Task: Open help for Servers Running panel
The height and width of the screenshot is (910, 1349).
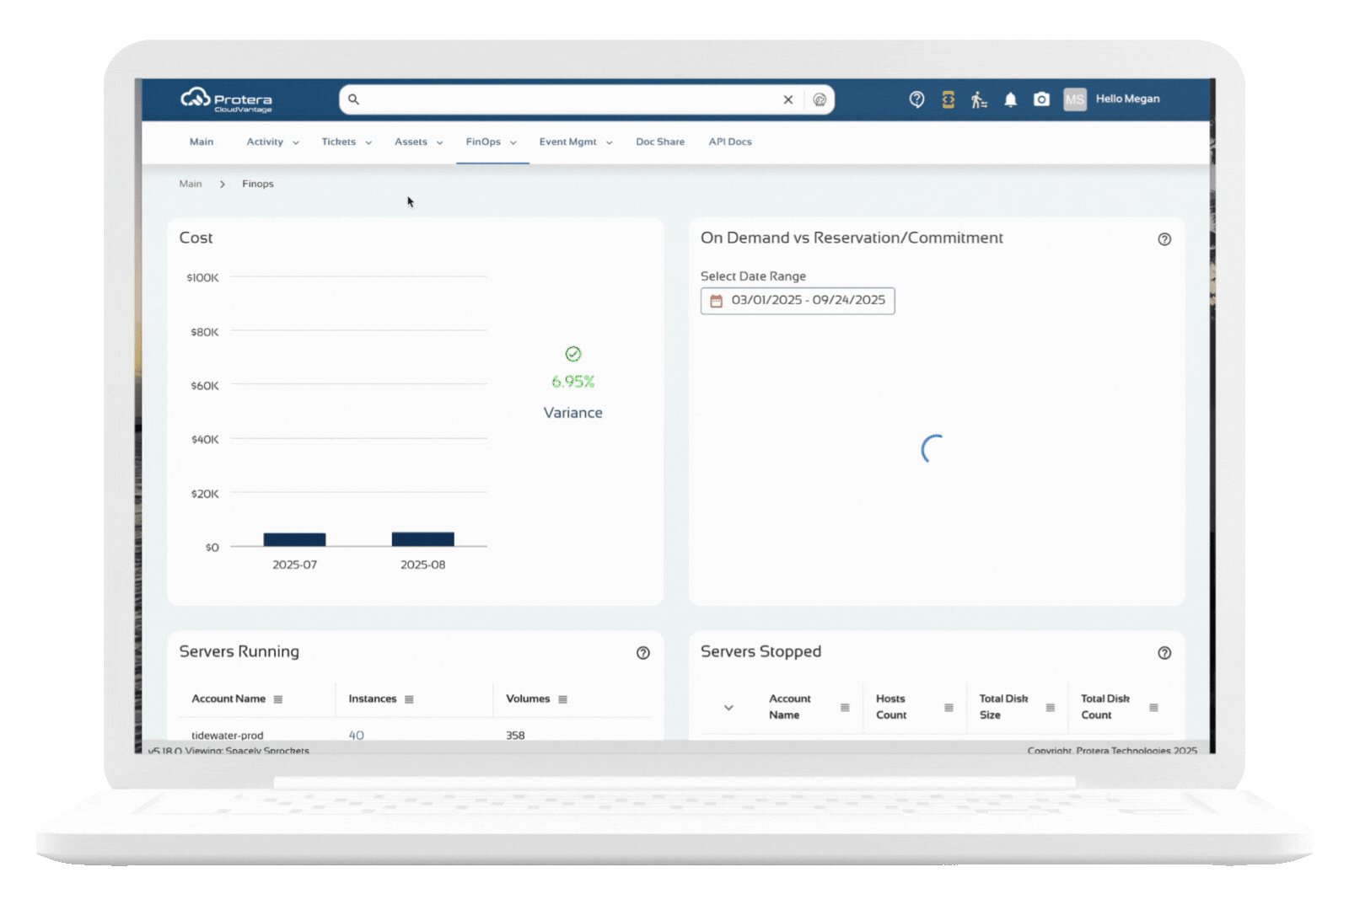Action: 642,653
